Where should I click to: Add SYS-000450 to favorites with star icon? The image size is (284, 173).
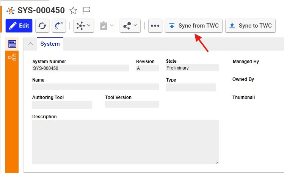(x=73, y=11)
